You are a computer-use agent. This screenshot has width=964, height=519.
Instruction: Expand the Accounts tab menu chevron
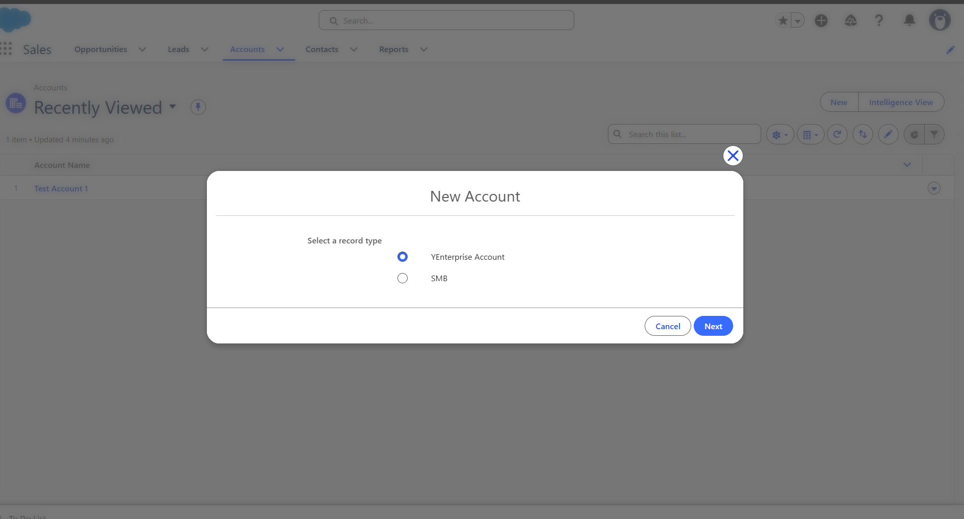tap(280, 50)
